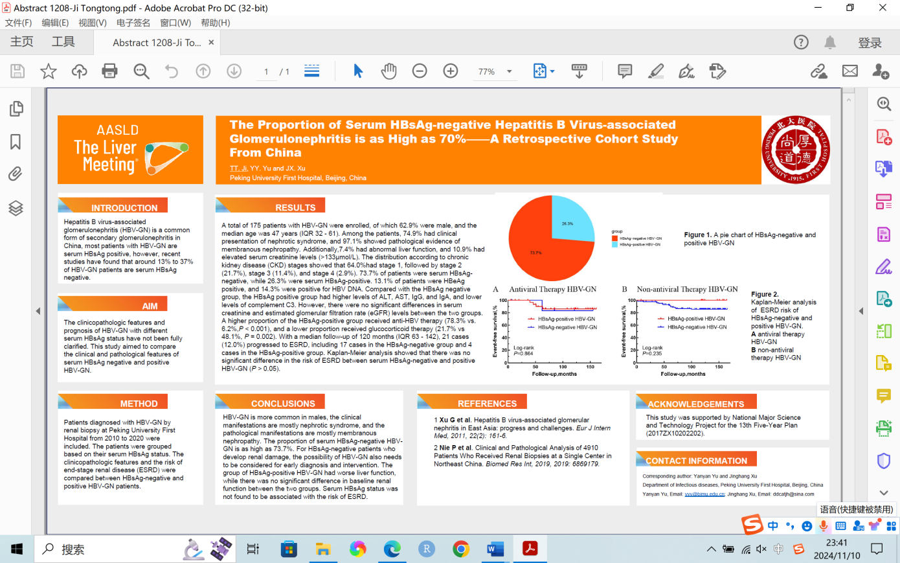Image resolution: width=900 pixels, height=563 pixels.
Task: Open the sign document pen tool
Action: (x=686, y=71)
